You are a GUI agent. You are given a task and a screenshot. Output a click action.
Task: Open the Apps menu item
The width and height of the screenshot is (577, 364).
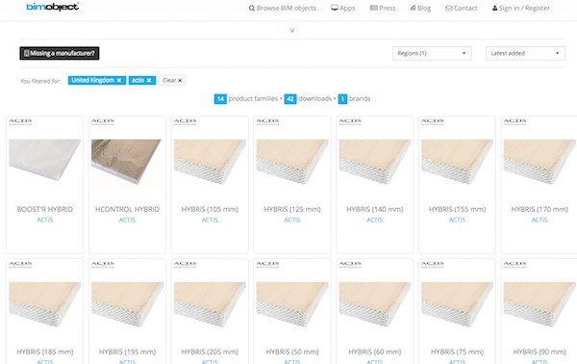[343, 8]
